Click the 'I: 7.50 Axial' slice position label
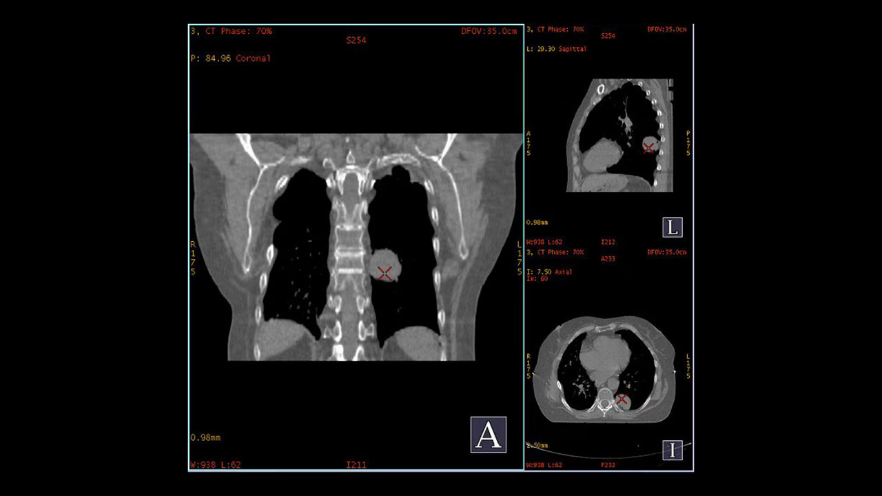 pos(548,271)
